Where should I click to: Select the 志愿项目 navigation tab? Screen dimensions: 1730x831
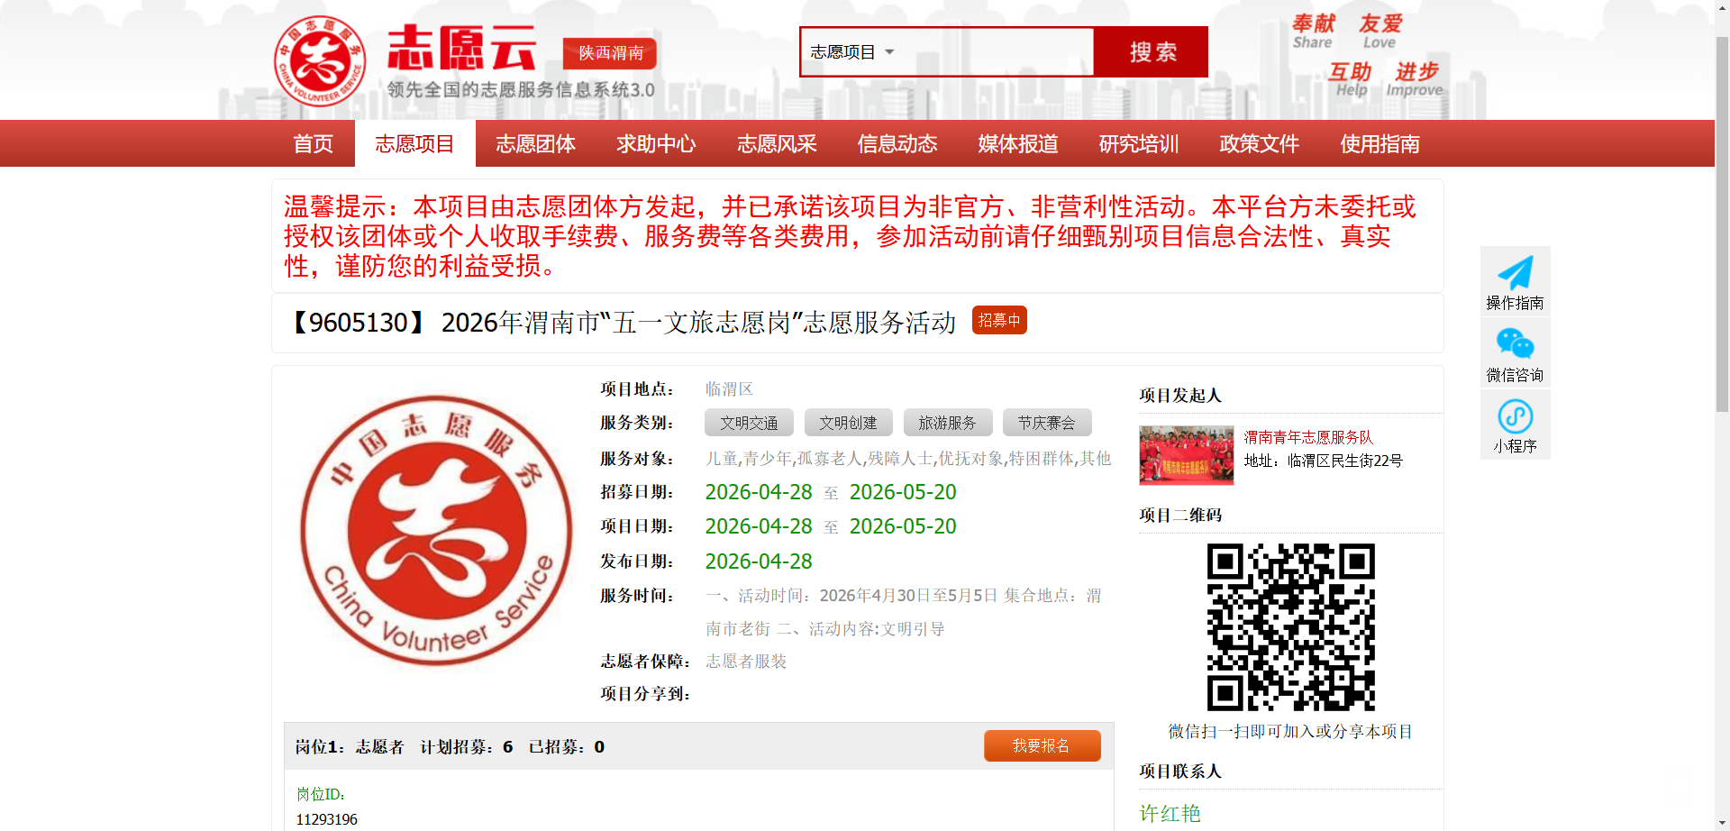414,143
